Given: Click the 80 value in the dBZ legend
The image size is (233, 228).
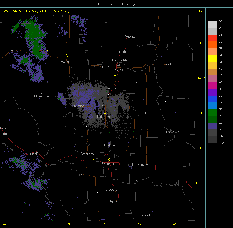Looking at the screenshot, I should [221, 21].
